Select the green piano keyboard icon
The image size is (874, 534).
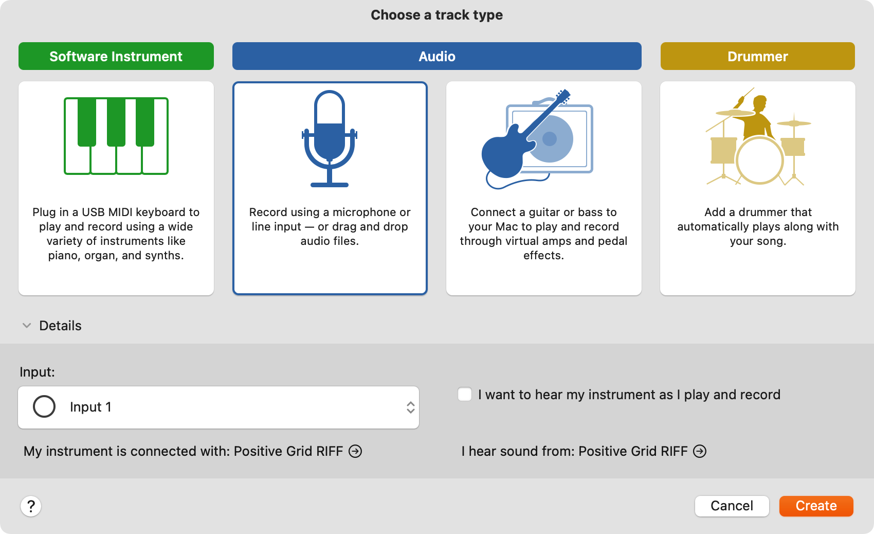(x=116, y=136)
